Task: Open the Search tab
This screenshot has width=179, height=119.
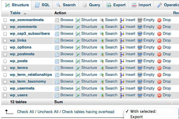Action: point(66,5)
